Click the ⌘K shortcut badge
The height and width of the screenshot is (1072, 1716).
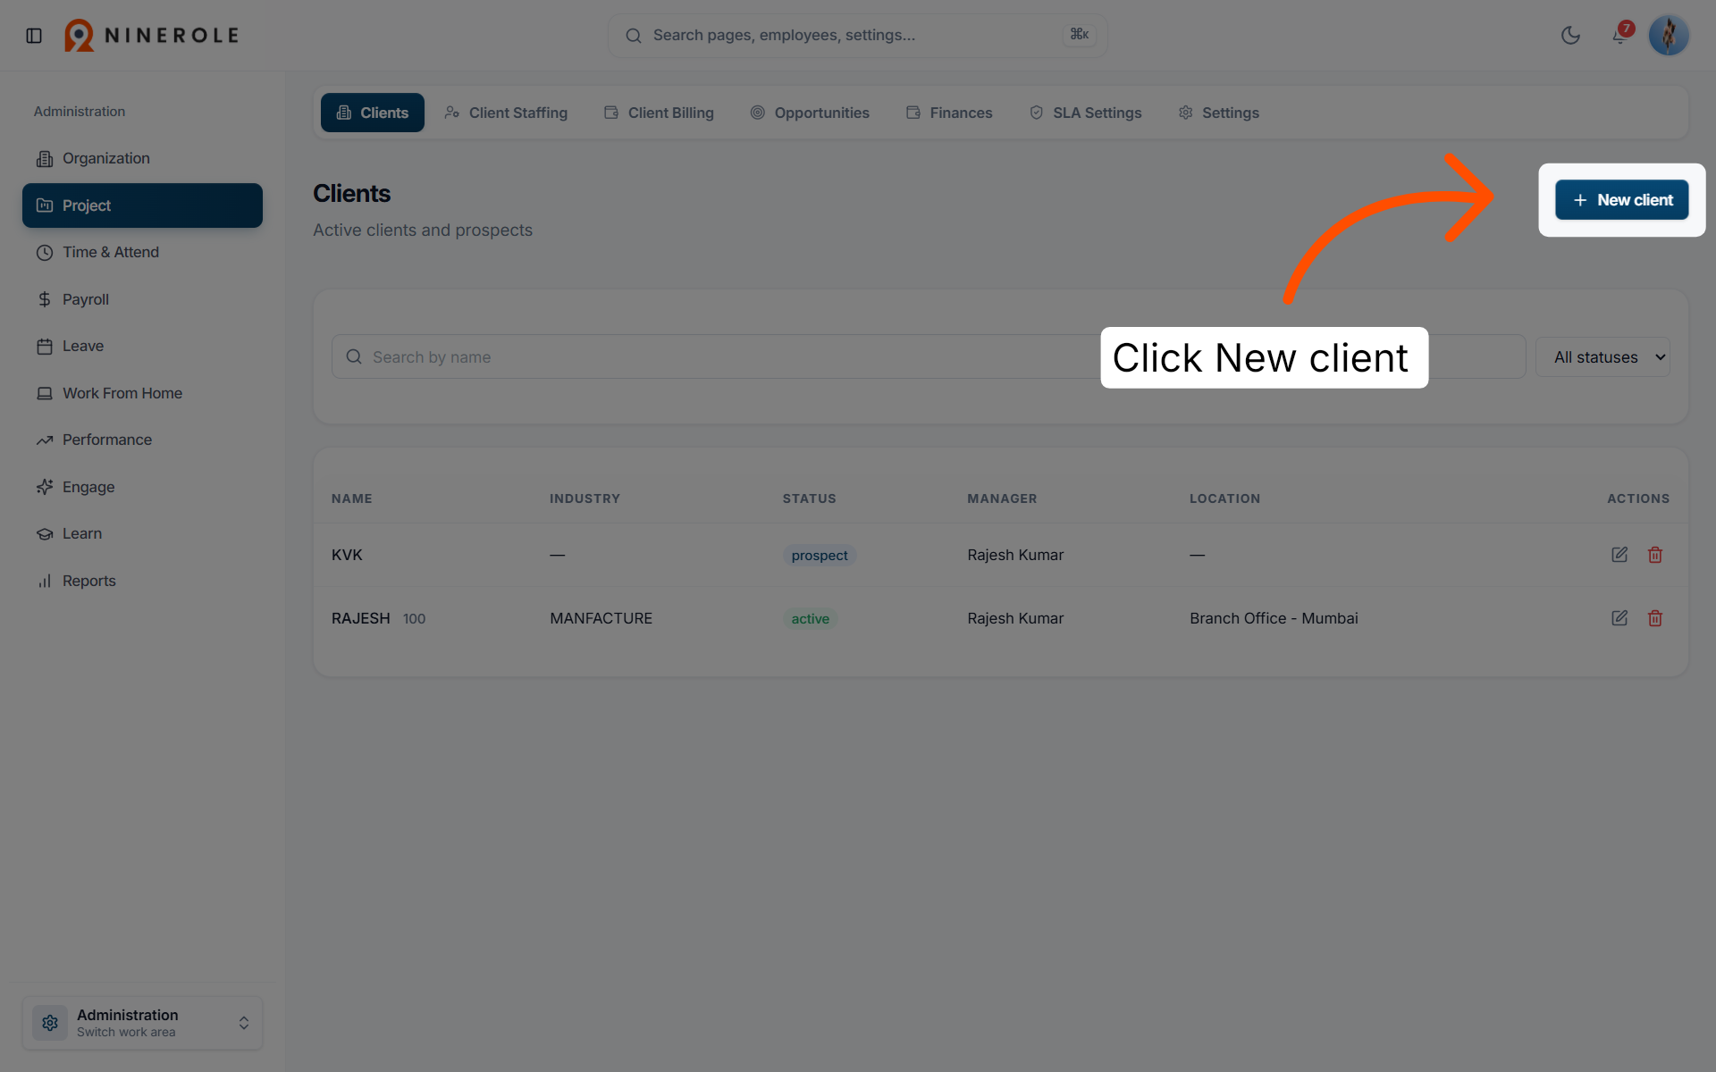tap(1080, 35)
